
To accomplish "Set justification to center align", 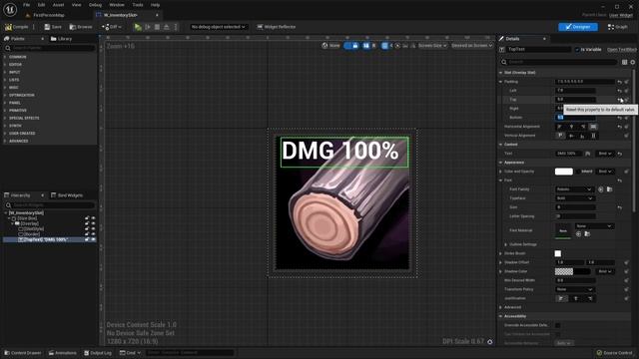I will (576, 298).
